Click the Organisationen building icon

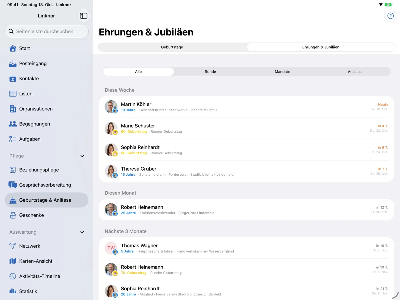pyautogui.click(x=13, y=109)
